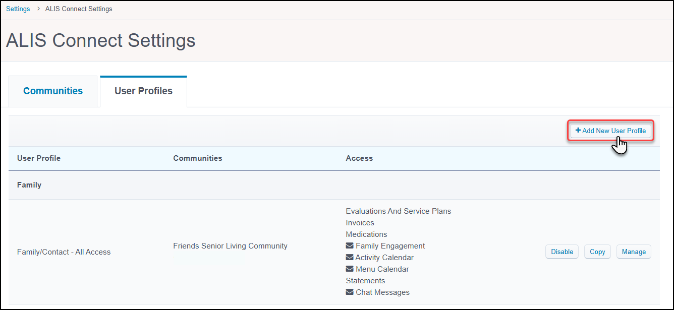Click the envelope icon beside Activity Calendar
674x310 pixels.
349,257
